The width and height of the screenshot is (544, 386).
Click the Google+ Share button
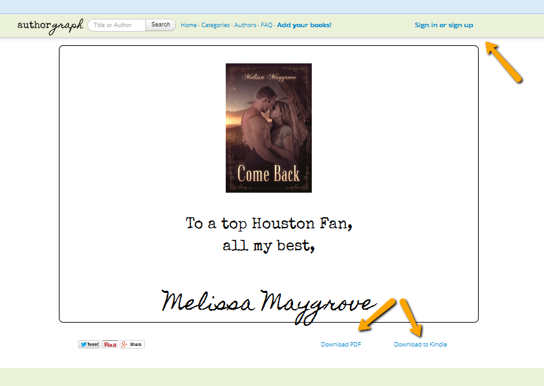[x=132, y=345]
